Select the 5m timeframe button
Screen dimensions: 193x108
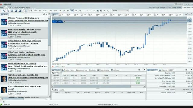pyautogui.click(x=40, y=11)
